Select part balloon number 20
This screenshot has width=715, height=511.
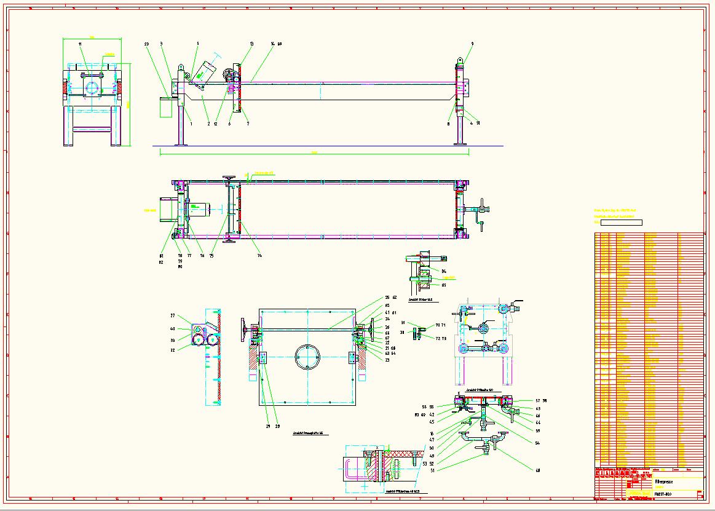click(147, 44)
